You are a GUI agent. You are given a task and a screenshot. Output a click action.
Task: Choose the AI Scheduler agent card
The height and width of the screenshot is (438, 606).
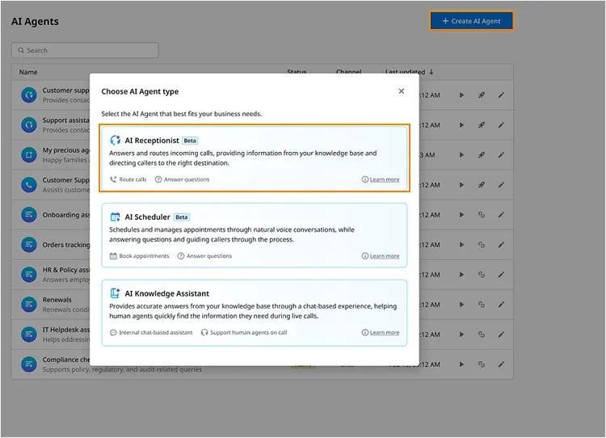click(255, 235)
